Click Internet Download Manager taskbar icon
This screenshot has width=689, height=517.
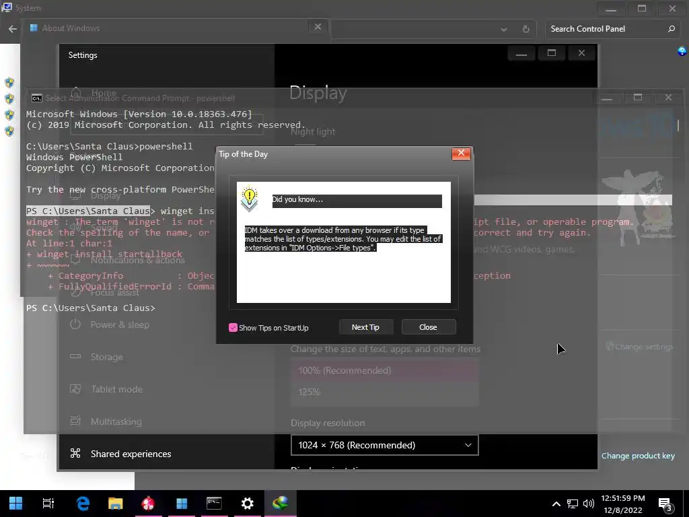point(281,502)
